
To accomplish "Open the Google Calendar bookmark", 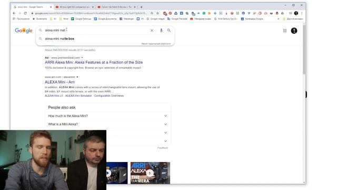I will (x=253, y=19).
